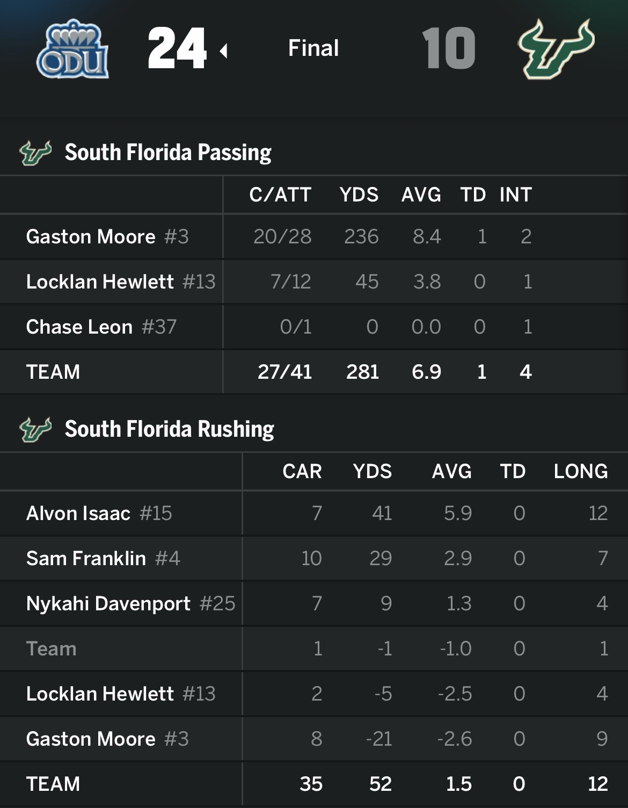Select Chase Leon #37 player name
This screenshot has width=628, height=808.
coord(79,327)
